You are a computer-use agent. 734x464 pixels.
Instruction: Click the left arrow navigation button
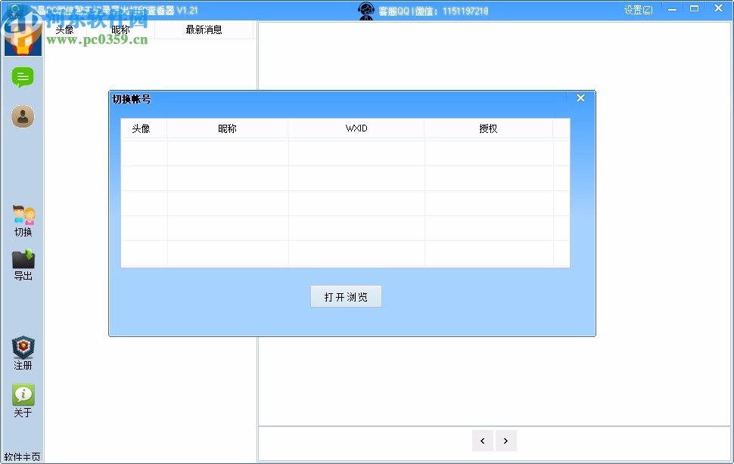[483, 440]
